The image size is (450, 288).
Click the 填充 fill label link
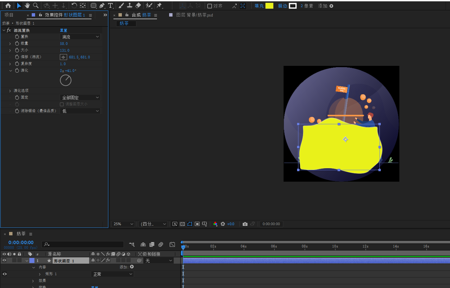pyautogui.click(x=260, y=6)
